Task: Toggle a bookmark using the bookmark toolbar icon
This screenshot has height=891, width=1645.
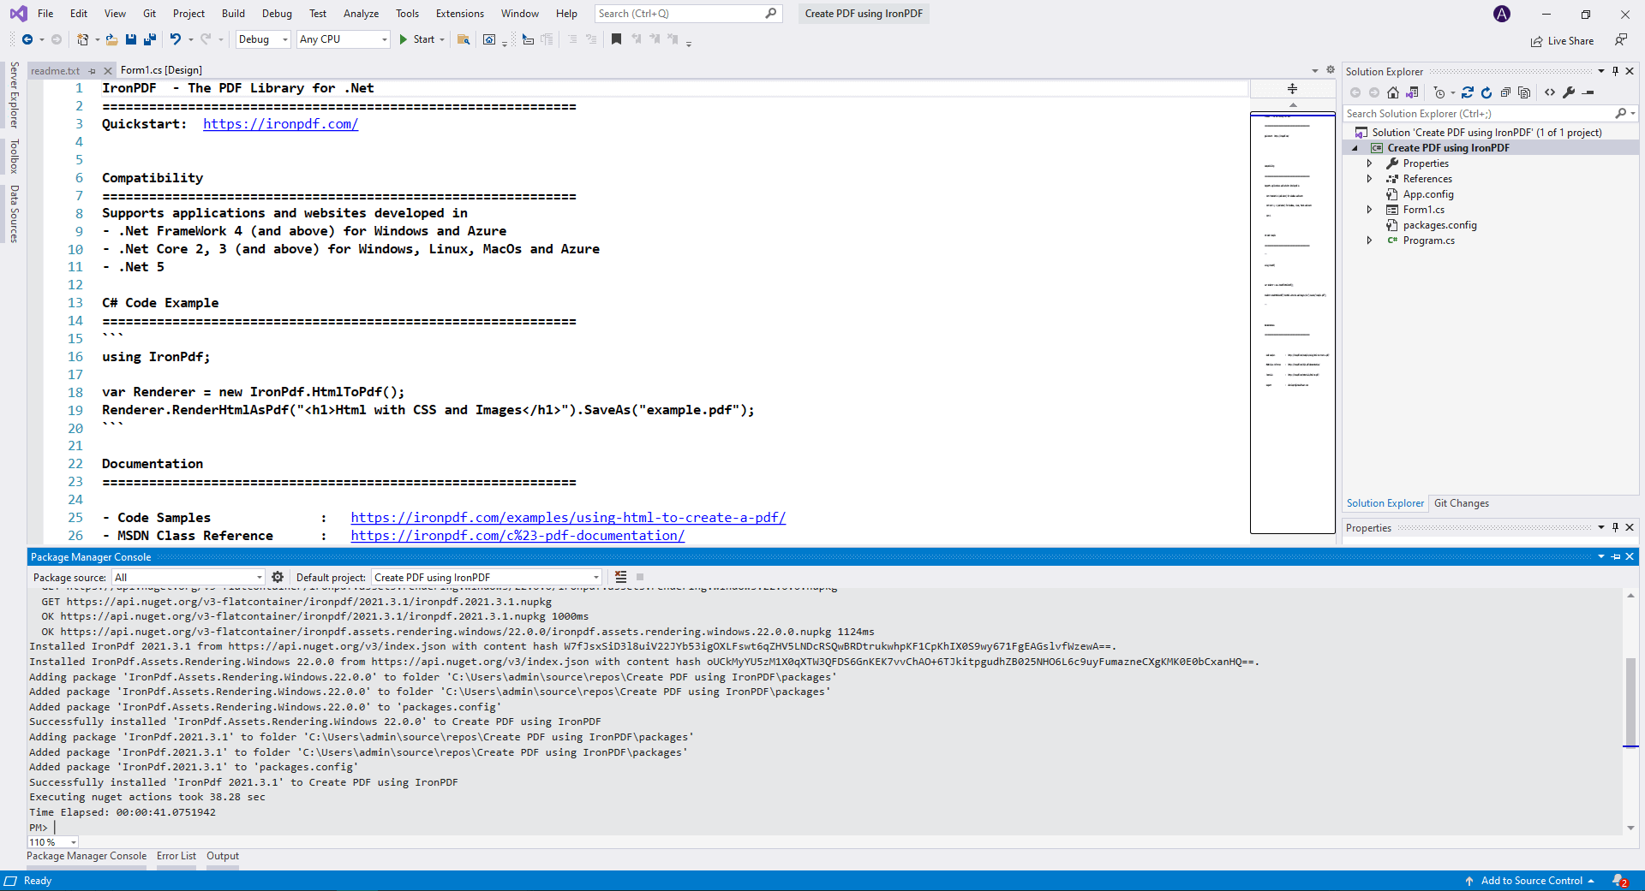Action: pos(616,39)
